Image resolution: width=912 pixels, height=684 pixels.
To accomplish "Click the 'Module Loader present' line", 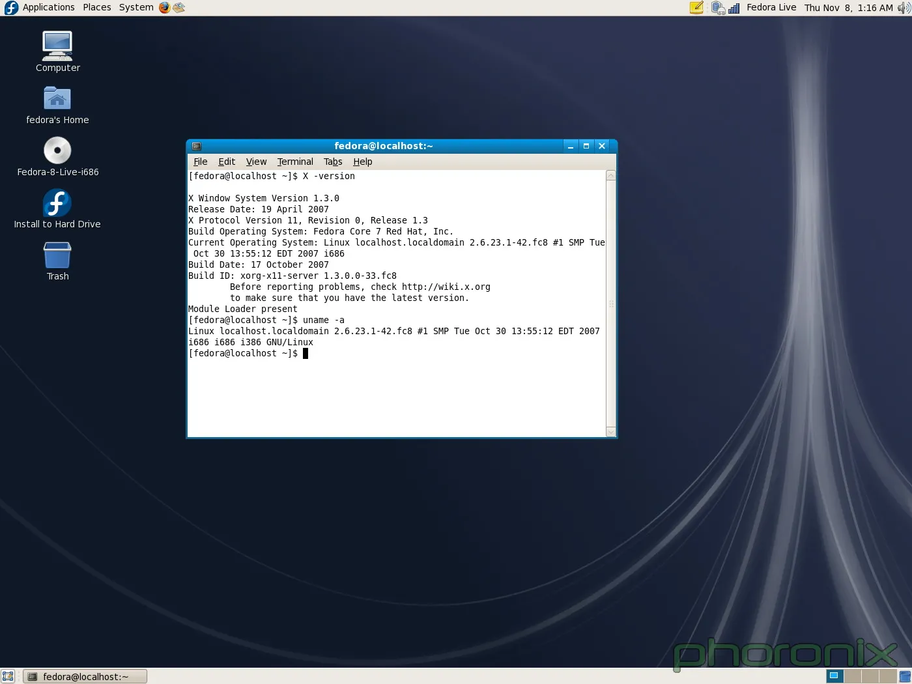I will [x=243, y=309].
